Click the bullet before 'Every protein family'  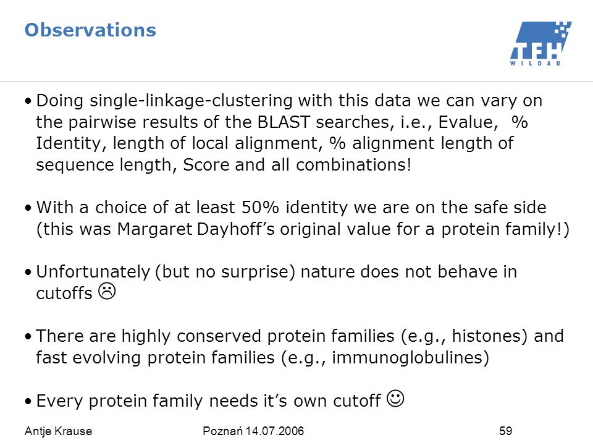click(x=28, y=400)
